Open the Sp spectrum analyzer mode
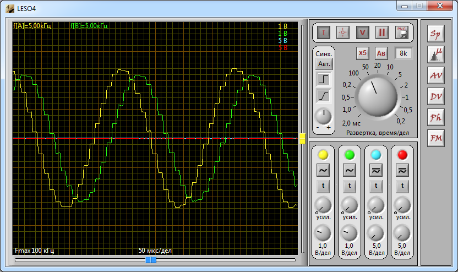 (x=436, y=34)
